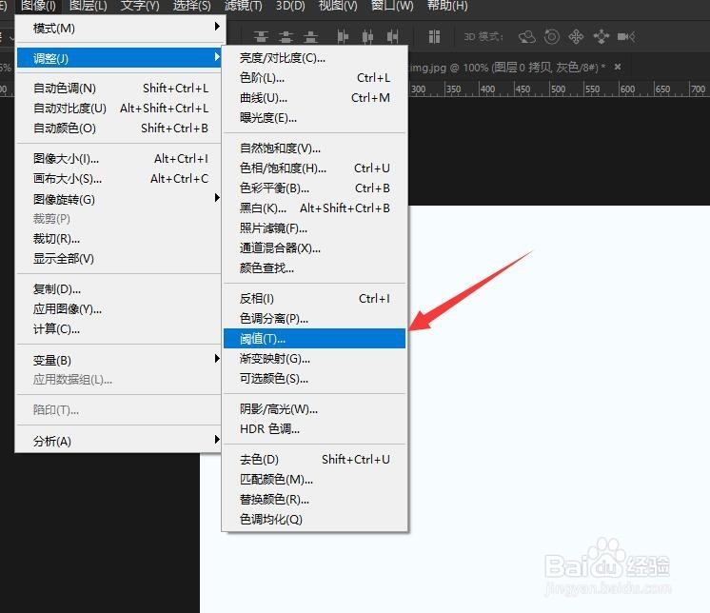
Task: Choose 应用图像(Y)... menu item
Action: pyautogui.click(x=119, y=308)
